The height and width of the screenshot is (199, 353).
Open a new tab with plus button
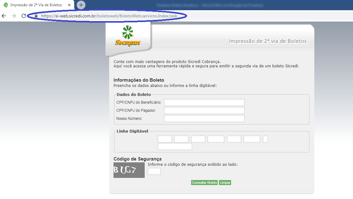(x=81, y=5)
